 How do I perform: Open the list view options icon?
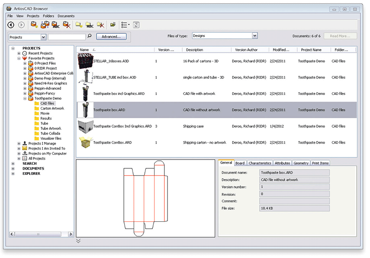click(x=125, y=25)
